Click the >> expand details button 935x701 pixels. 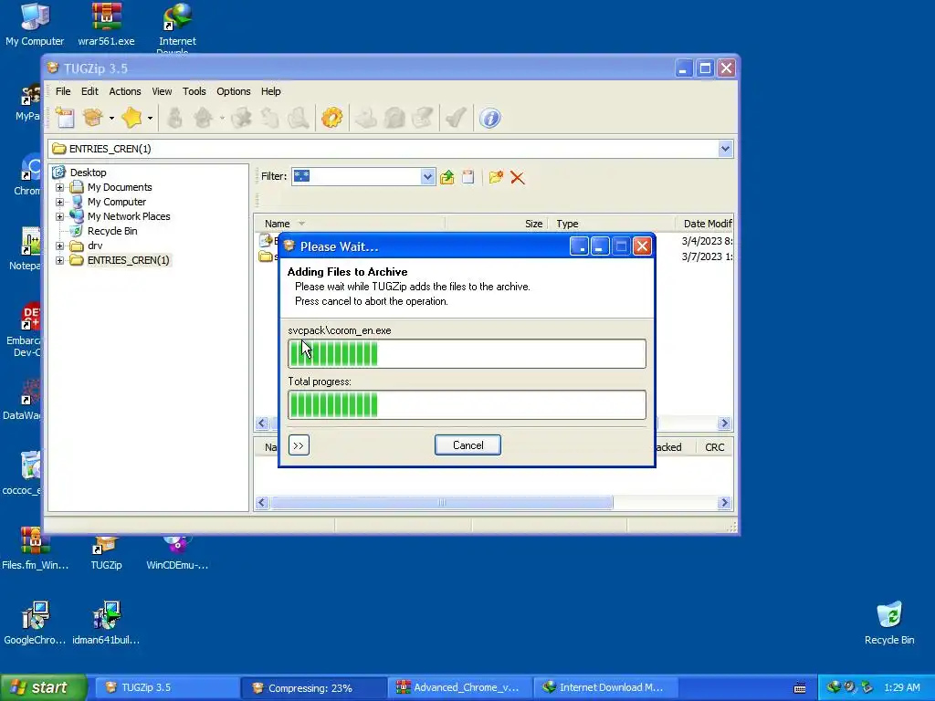[x=299, y=445]
